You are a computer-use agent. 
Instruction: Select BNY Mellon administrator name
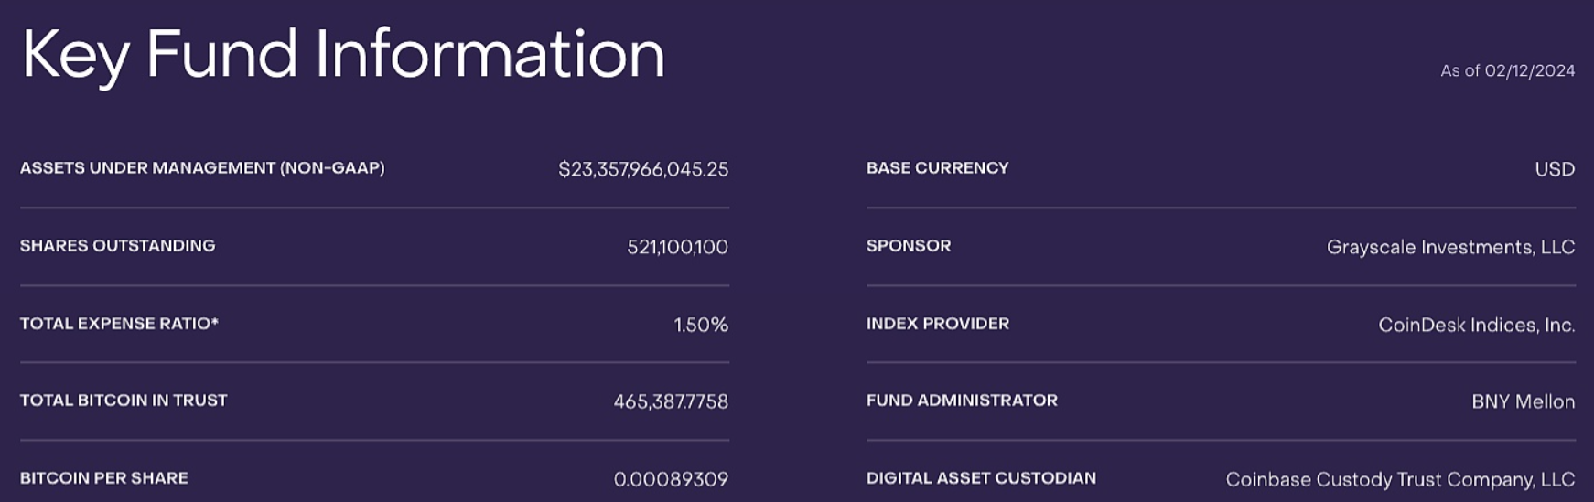pos(1523,401)
